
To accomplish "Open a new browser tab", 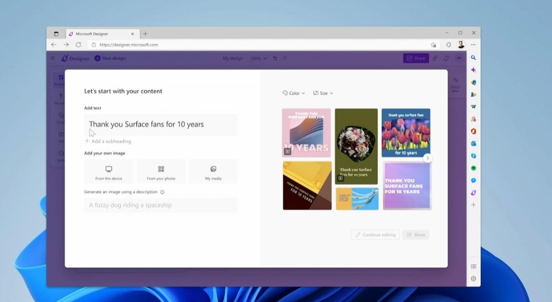I will tap(145, 34).
